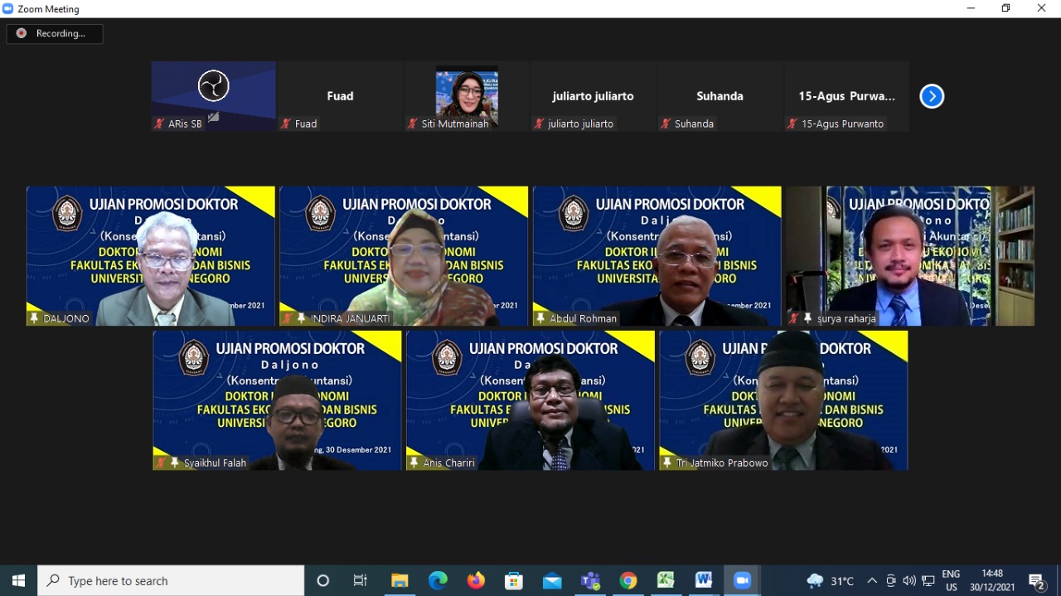
Task: Open Task View on the taskbar
Action: (x=361, y=580)
